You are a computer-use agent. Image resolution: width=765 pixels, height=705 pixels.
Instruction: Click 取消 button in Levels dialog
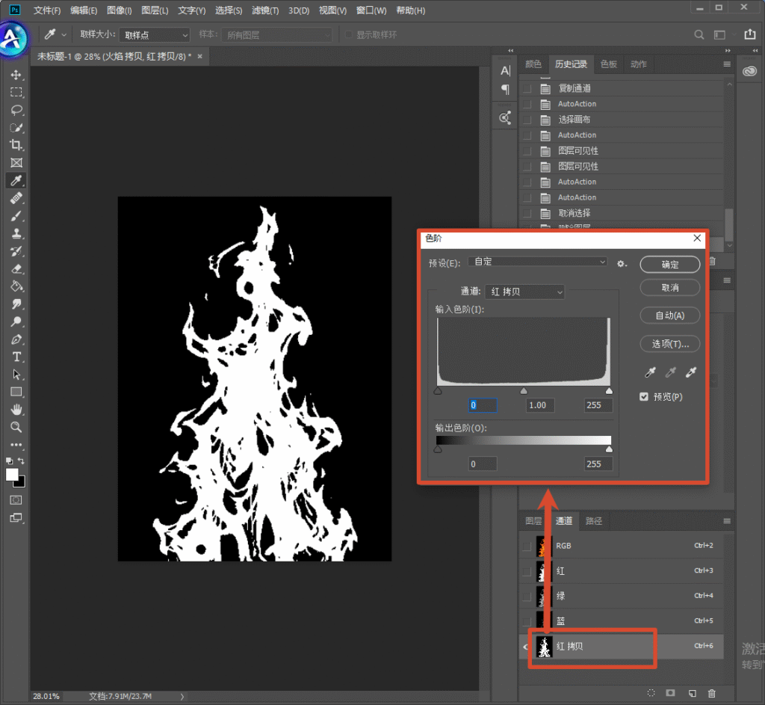[670, 288]
